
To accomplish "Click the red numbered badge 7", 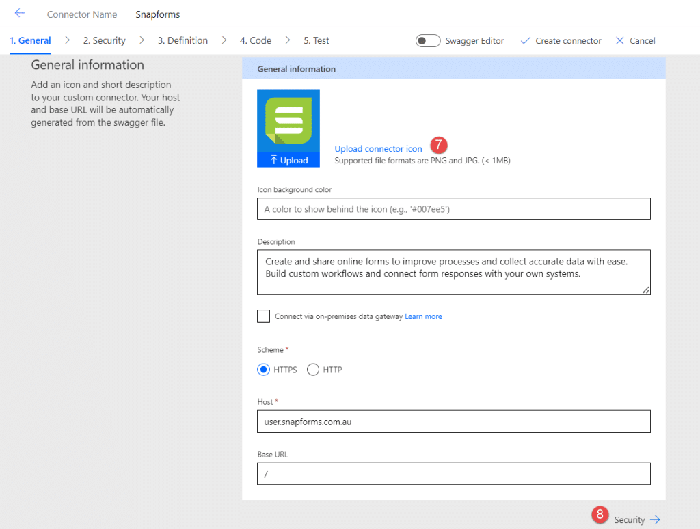I will tap(439, 145).
